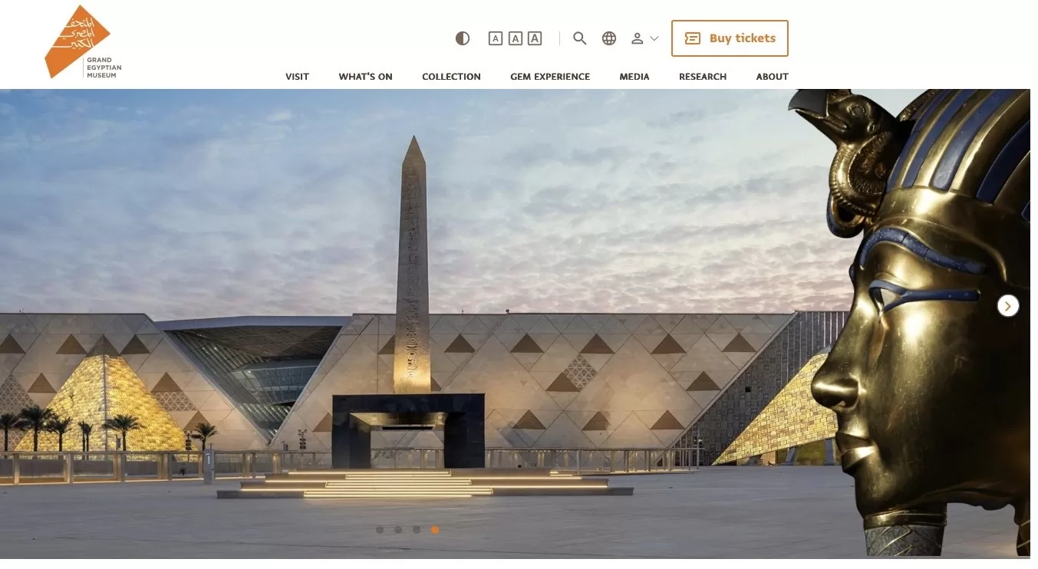The height and width of the screenshot is (569, 1038).
Task: Expand the COLLECTION menu
Action: pyautogui.click(x=451, y=77)
